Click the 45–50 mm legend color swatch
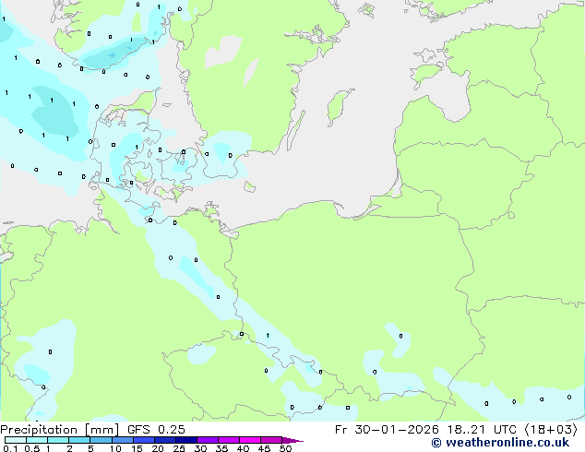Screen dimensions: 585x452 click(271, 440)
